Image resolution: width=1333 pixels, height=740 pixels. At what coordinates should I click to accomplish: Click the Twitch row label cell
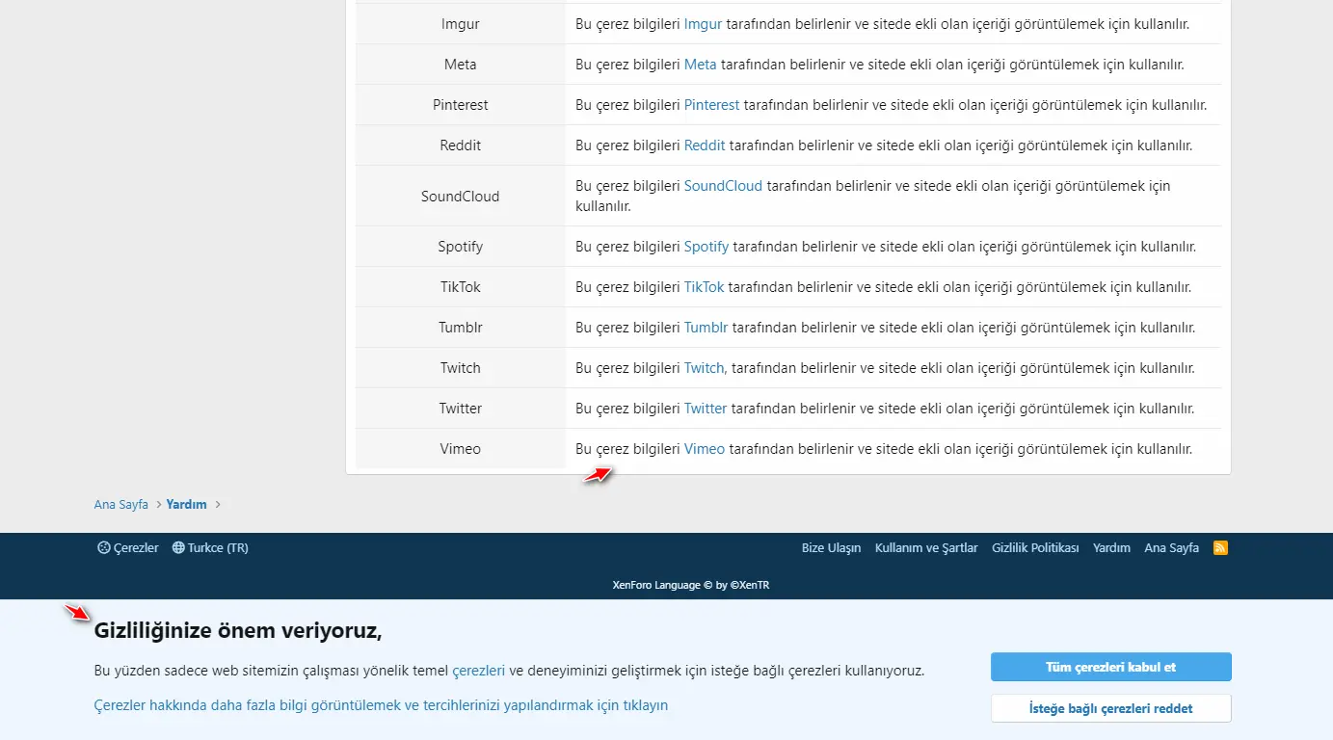[461, 368]
